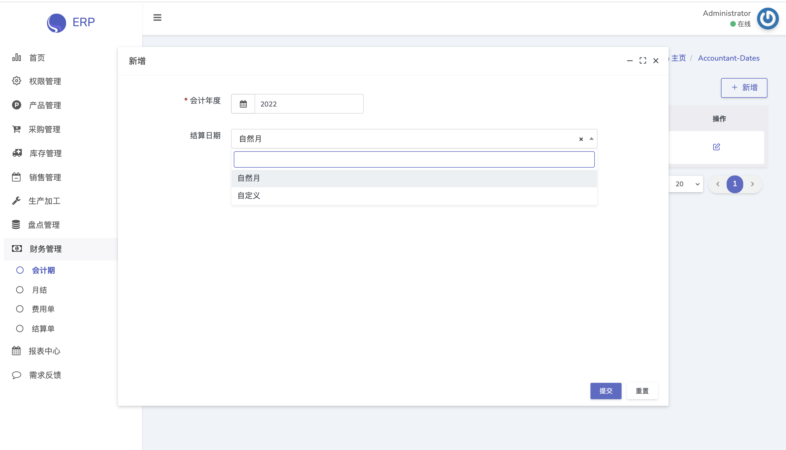This screenshot has height=450, width=786.
Task: Clear the 结算日期 selection with the x icon
Action: (x=581, y=139)
